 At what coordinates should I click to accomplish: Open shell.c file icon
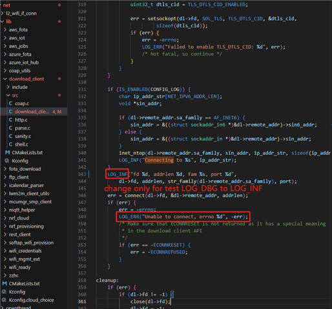10,145
